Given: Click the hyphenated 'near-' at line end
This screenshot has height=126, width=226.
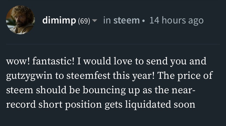Looking at the screenshot, I should click(x=183, y=90).
